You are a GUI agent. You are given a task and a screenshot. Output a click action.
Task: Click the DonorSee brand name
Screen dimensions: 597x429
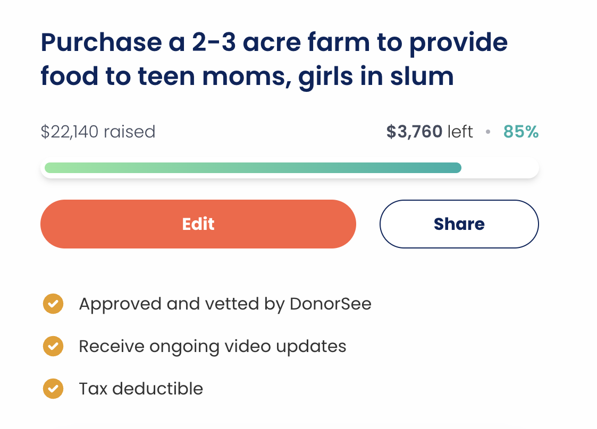[x=330, y=304]
